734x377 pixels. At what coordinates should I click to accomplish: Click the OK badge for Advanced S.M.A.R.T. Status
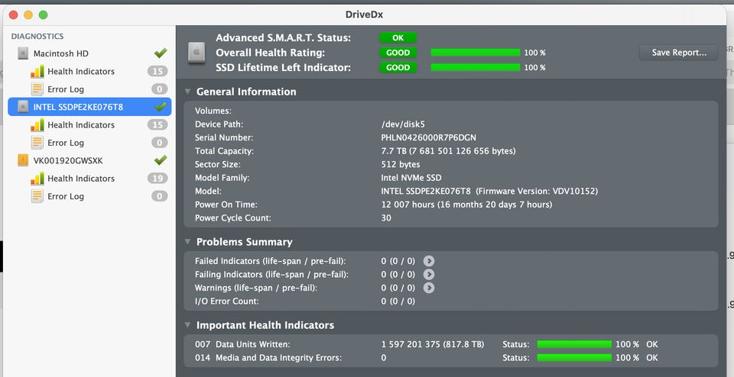point(398,38)
